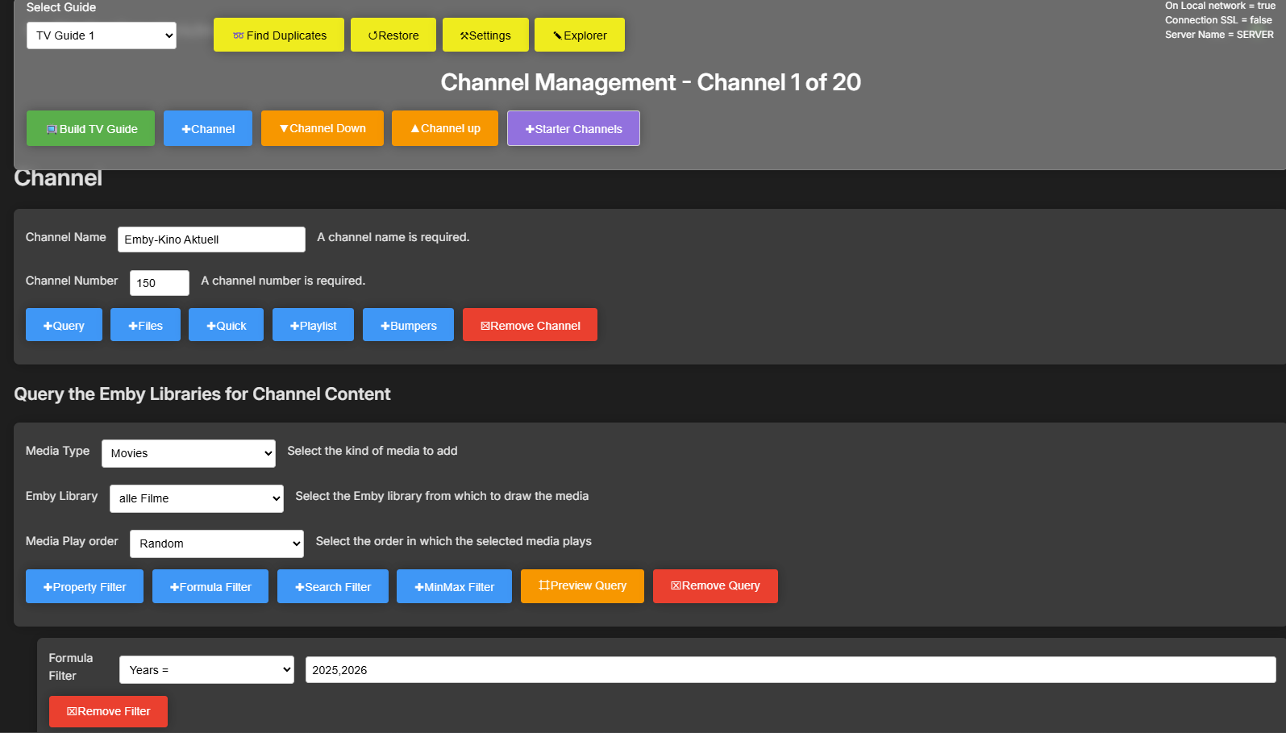This screenshot has width=1286, height=733.
Task: Click the green Build TV Guide button
Action: tap(90, 128)
